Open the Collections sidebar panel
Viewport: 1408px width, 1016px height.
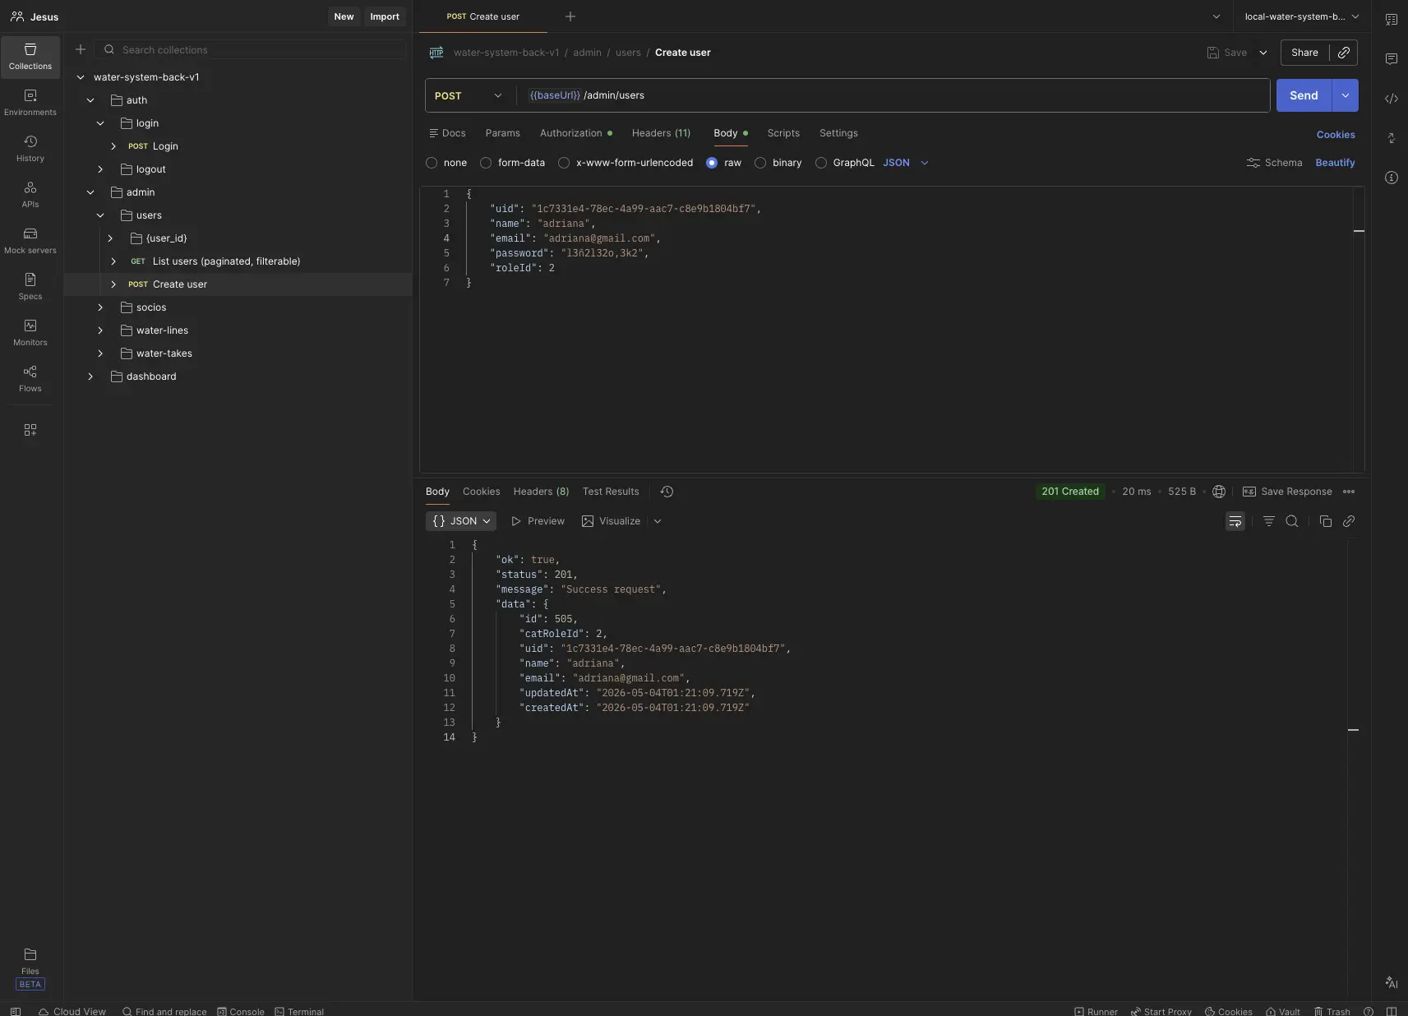[x=30, y=57]
